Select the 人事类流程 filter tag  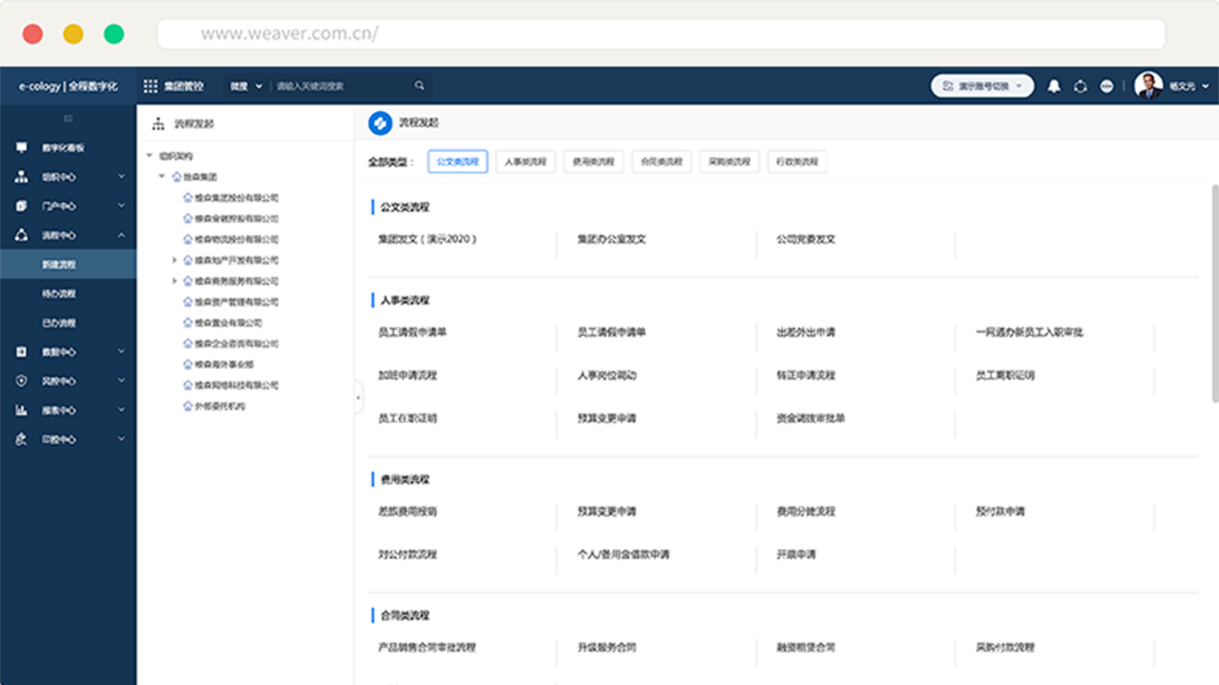tap(525, 161)
